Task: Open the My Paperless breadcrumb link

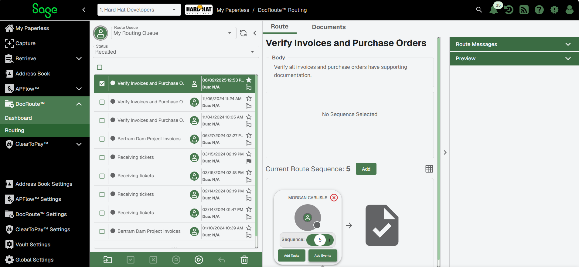Action: [x=233, y=10]
